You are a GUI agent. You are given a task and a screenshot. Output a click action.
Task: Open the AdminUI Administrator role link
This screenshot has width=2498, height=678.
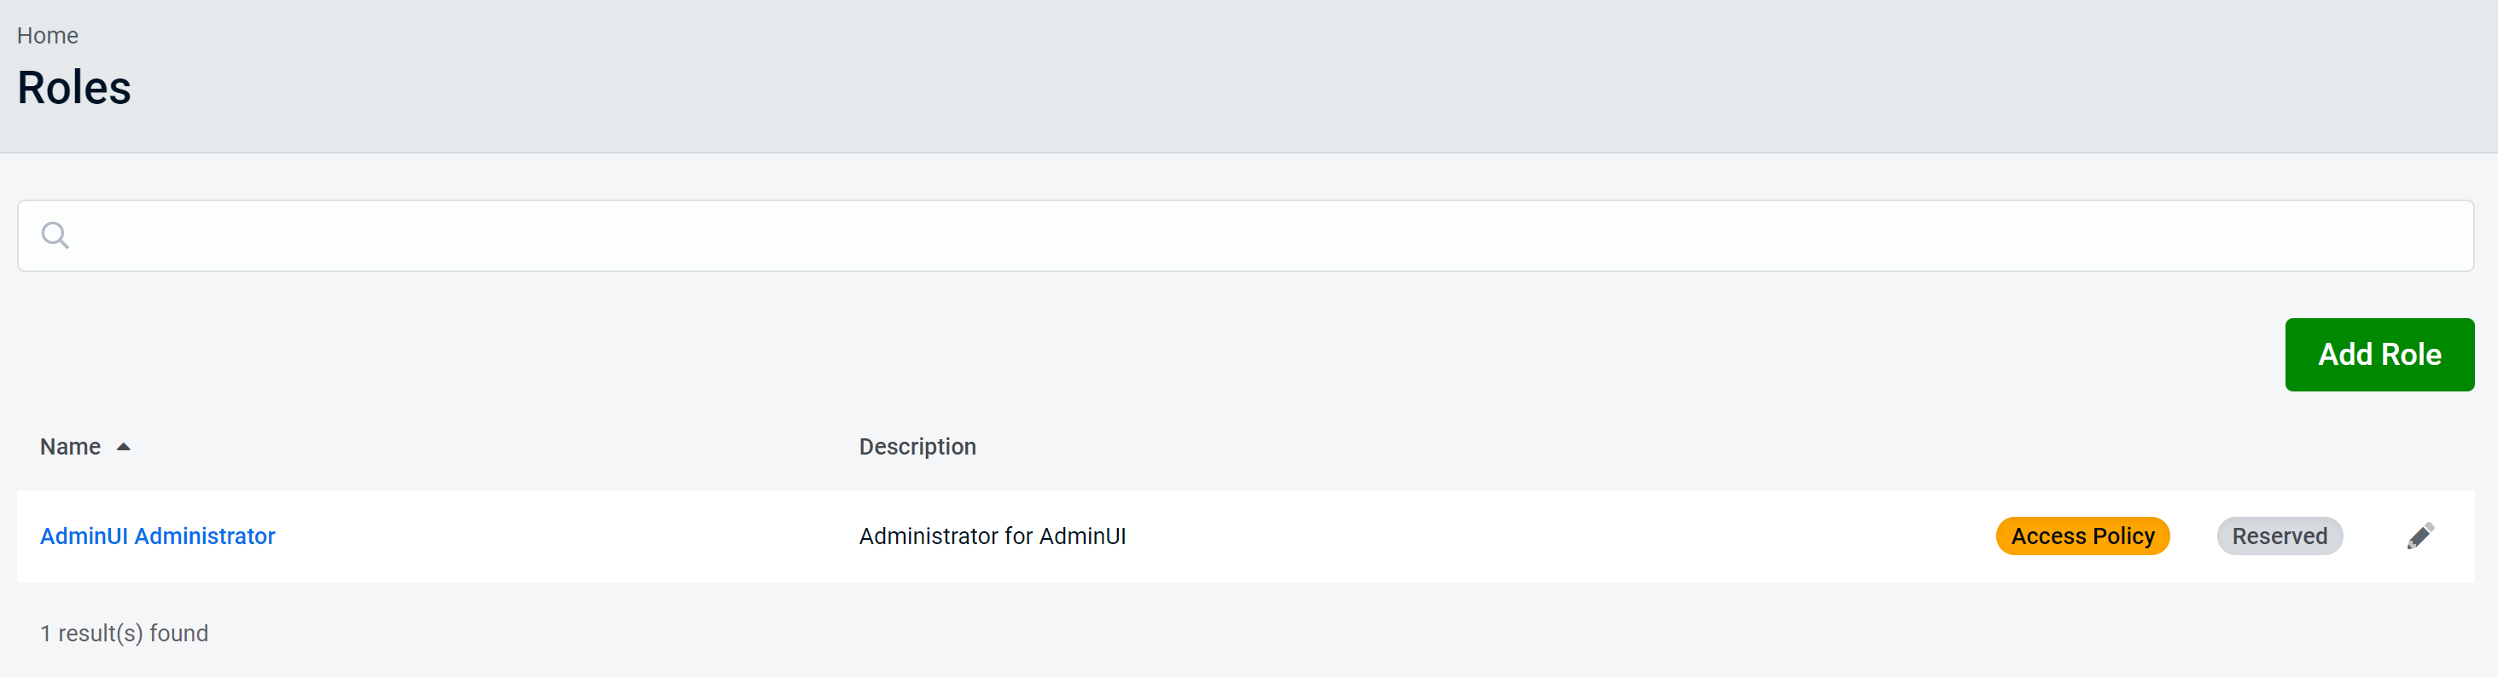[157, 536]
